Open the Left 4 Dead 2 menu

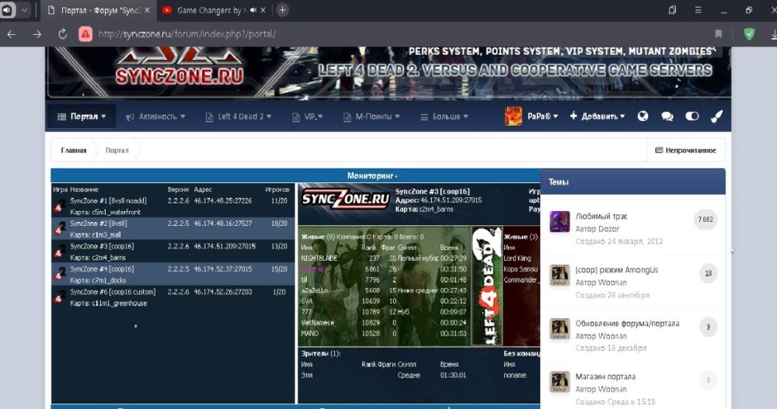(239, 116)
